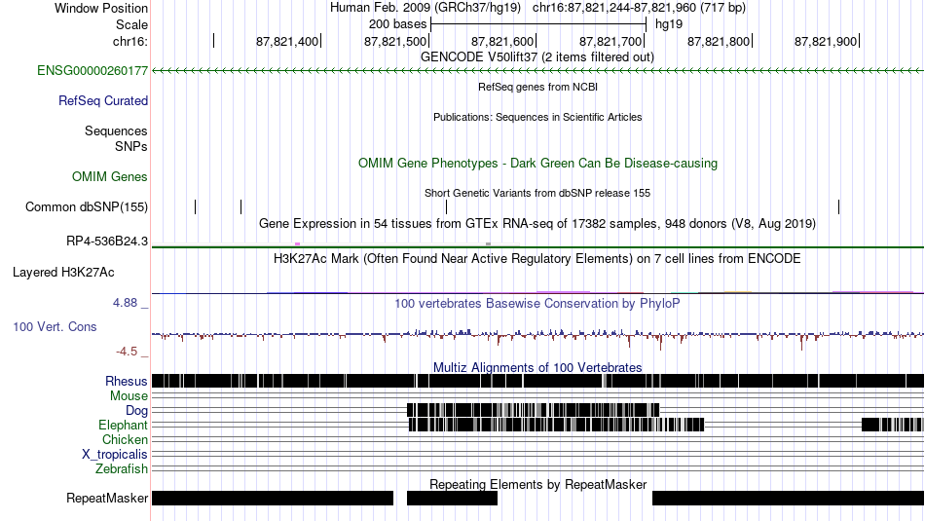Click the Common dbSNP(155) track label

tap(87, 207)
